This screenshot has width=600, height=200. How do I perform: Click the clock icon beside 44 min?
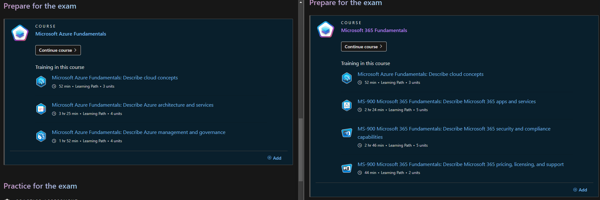pos(360,173)
